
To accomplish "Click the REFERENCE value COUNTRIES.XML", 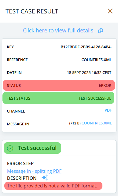I will pyautogui.click(x=97, y=60).
